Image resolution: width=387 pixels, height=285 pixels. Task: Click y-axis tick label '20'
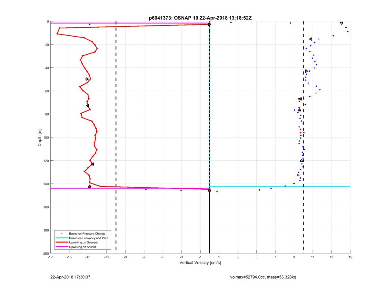tap(47, 45)
